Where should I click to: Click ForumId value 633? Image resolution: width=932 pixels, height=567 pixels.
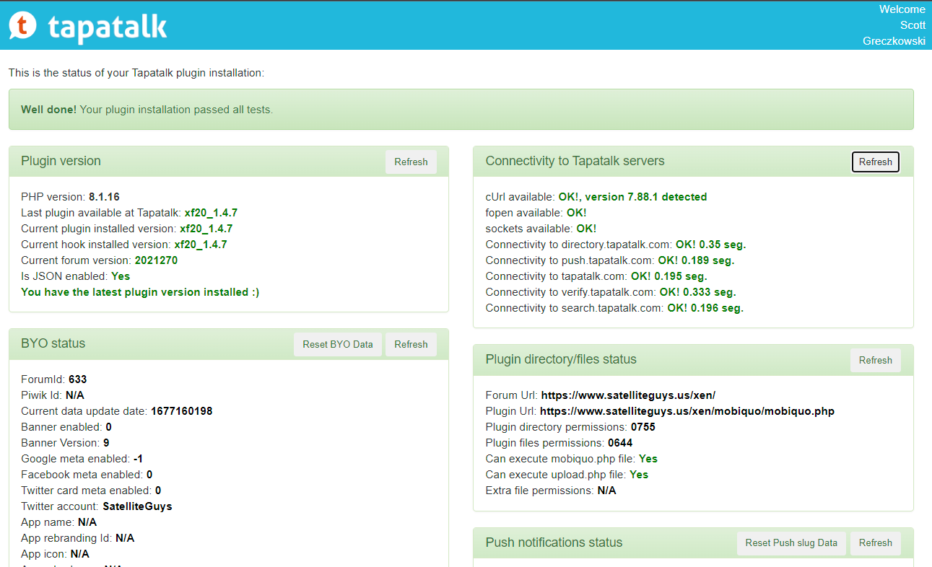tap(78, 379)
